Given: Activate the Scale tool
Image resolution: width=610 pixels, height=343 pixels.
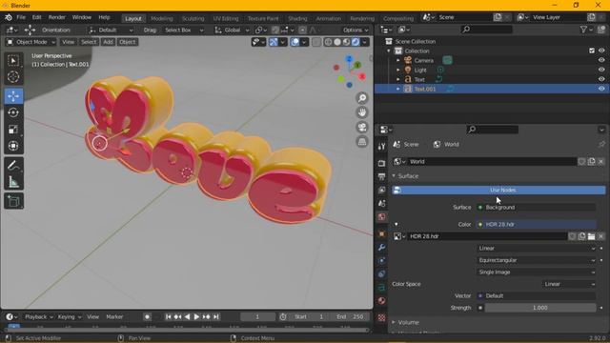Looking at the screenshot, I should point(13,130).
